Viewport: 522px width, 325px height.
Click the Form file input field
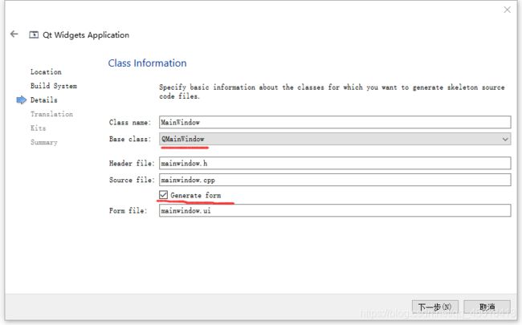tap(335, 210)
